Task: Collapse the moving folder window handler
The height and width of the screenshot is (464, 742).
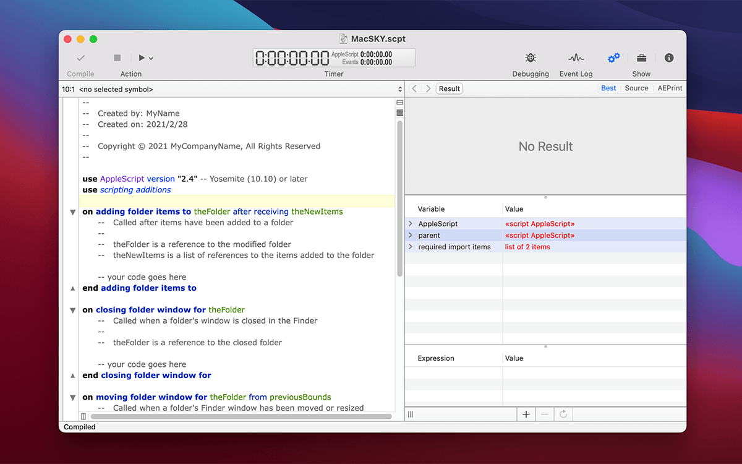Action: [73, 398]
